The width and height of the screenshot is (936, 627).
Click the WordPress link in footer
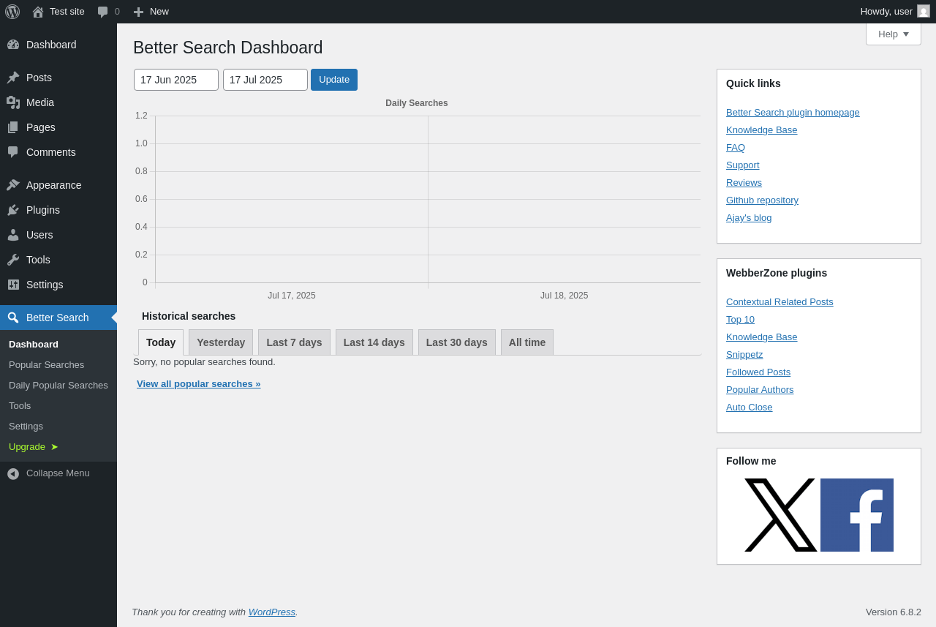[272, 612]
